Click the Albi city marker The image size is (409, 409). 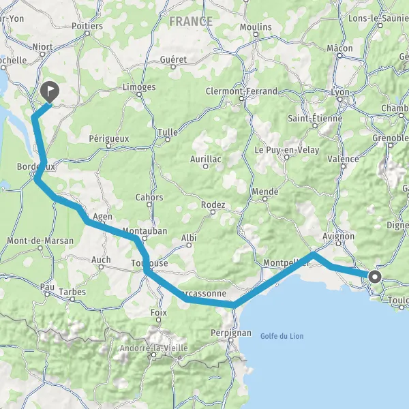click(189, 245)
